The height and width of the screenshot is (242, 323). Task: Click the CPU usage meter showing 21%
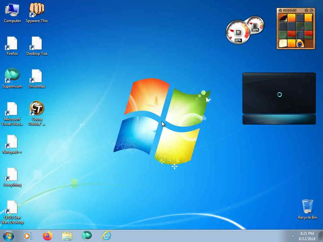238,32
